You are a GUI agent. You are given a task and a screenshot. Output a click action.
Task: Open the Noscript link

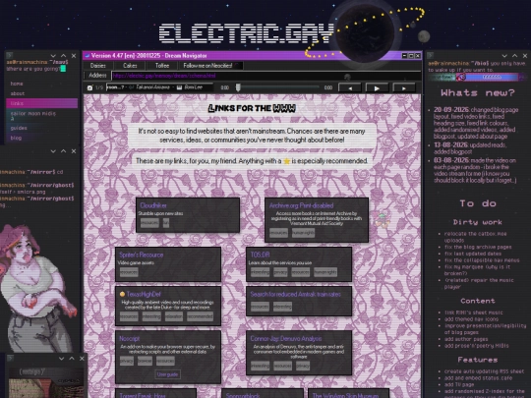point(130,338)
